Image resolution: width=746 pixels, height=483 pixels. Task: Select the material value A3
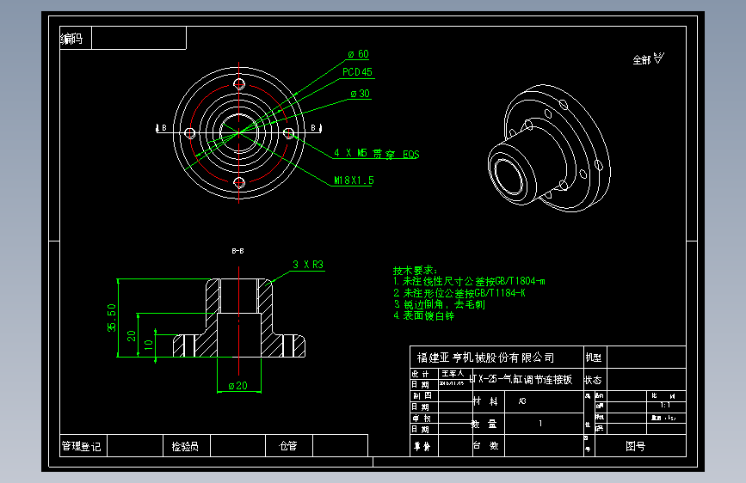click(522, 401)
